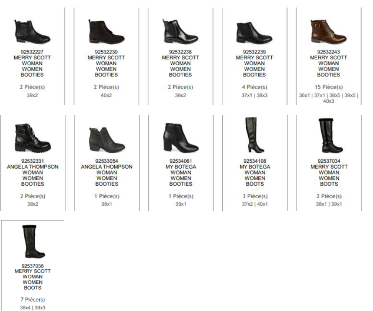The height and width of the screenshot is (311, 373).
Task: Click product number 92534061 text
Action: (x=180, y=161)
